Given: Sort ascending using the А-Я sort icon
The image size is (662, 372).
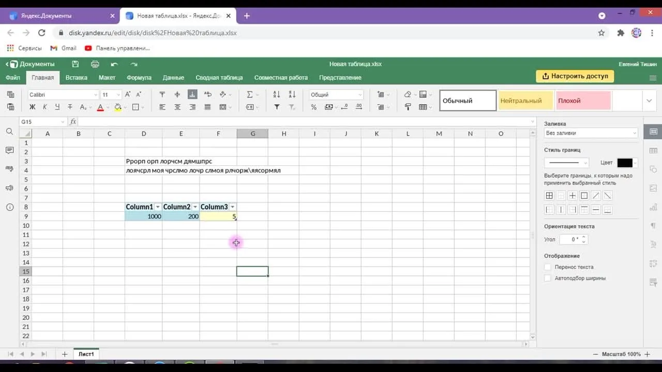Looking at the screenshot, I should coord(277,95).
